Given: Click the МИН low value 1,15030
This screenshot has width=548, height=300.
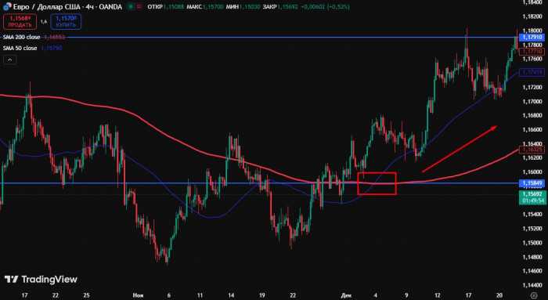Looking at the screenshot, I should [x=250, y=6].
